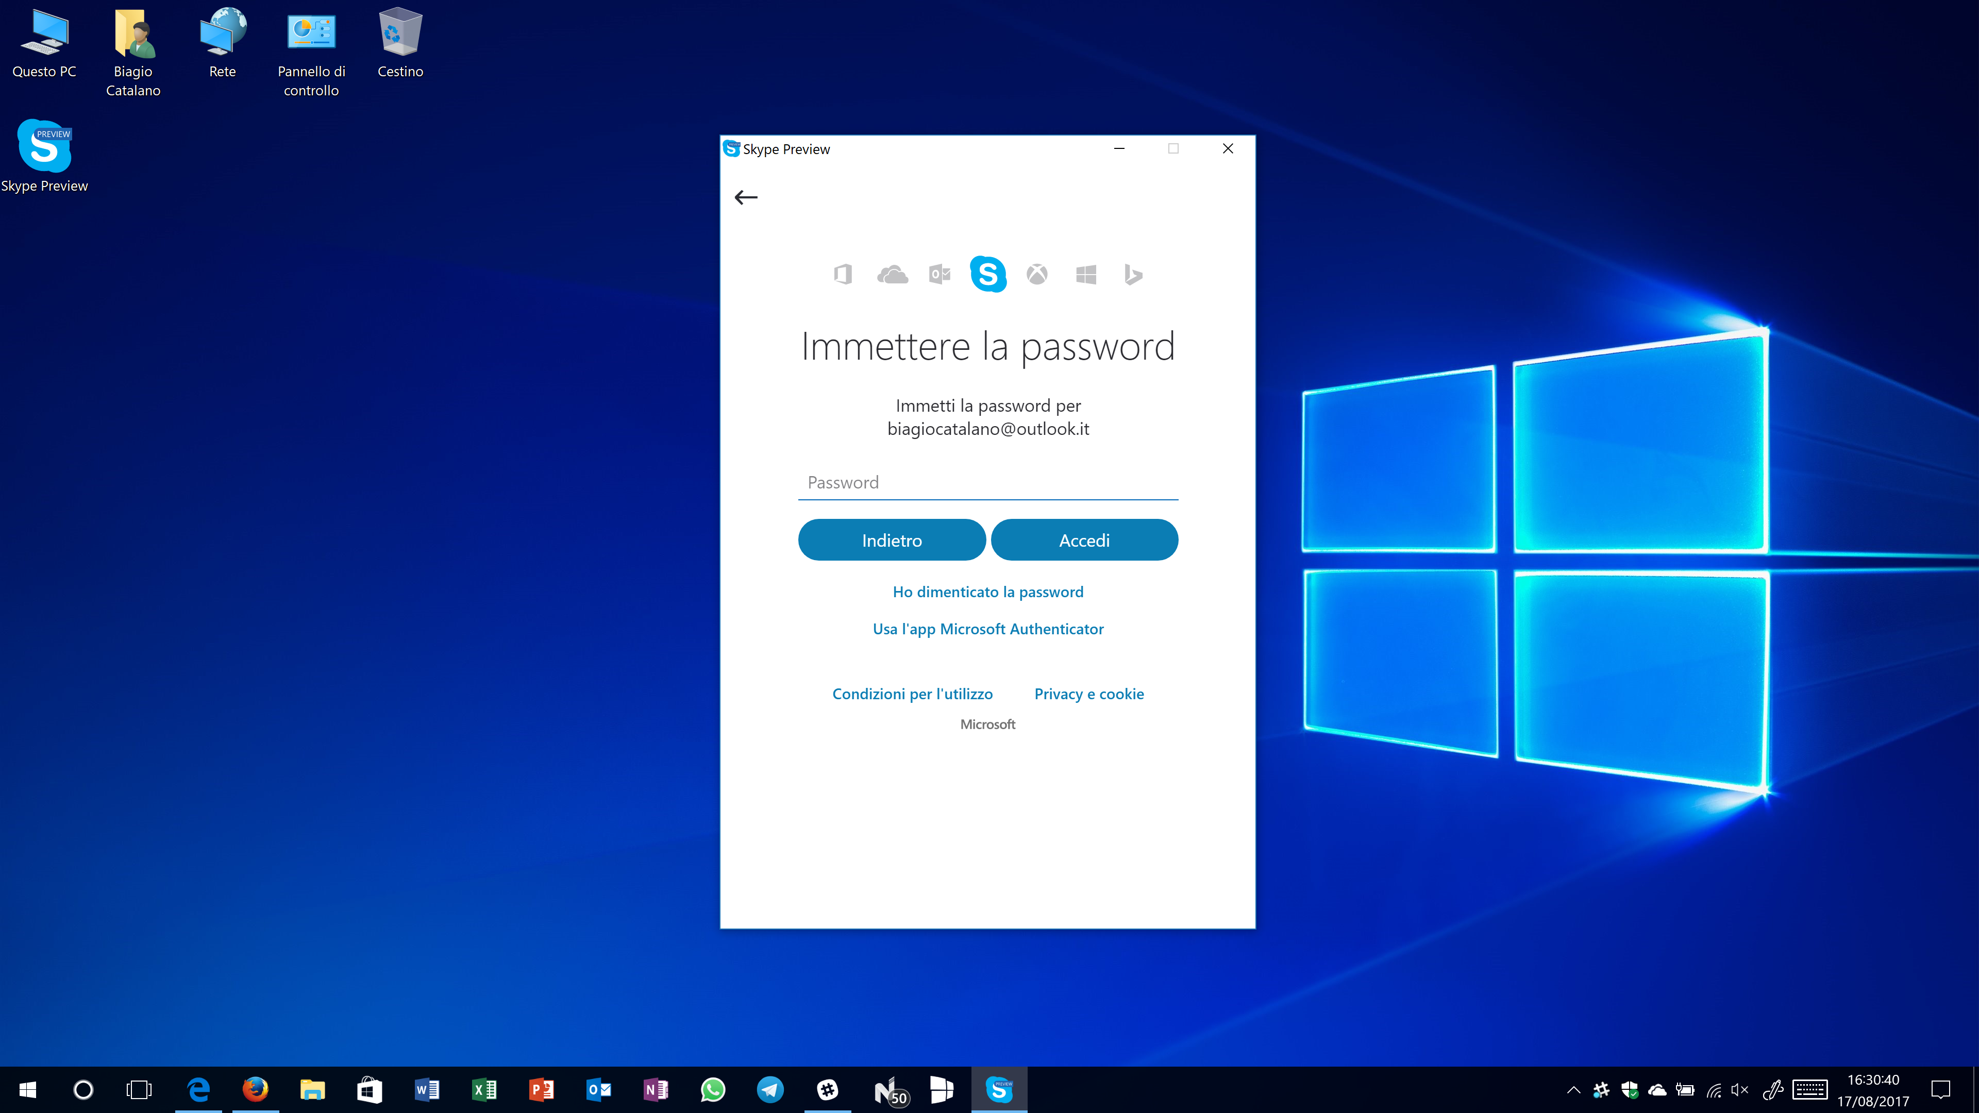Click the Indietro button
Image resolution: width=1979 pixels, height=1113 pixels.
tap(892, 540)
